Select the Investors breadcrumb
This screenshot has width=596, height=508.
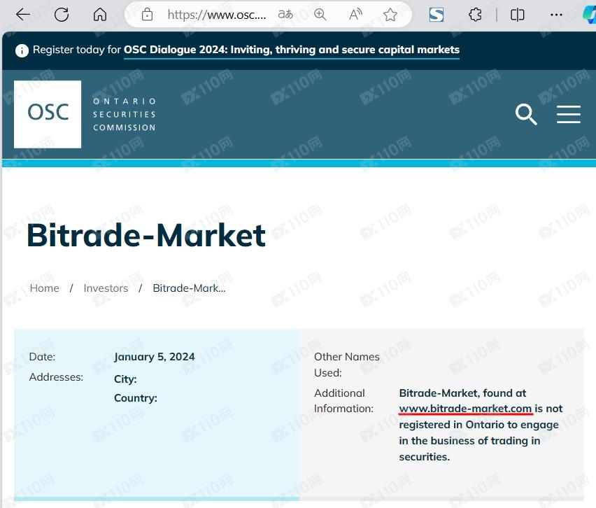(106, 288)
